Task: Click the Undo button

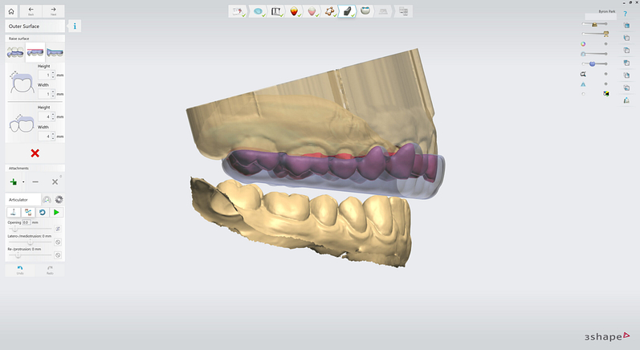Action: (x=19, y=270)
